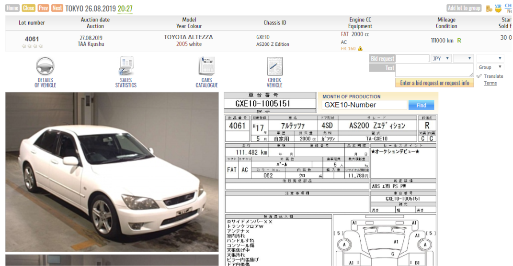Viewport: 513px width, 266px height.
Task: Open the Group dropdown
Action: tap(490, 67)
